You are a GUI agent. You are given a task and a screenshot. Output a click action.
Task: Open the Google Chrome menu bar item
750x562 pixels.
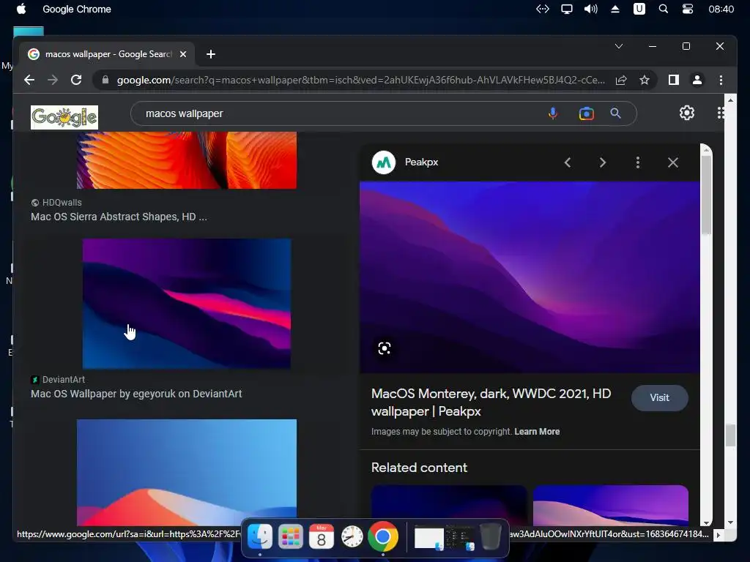pyautogui.click(x=77, y=9)
